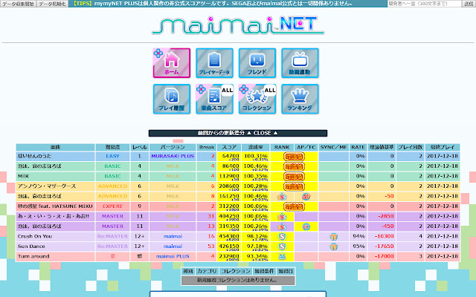Click the -17650 theoretical difference cell

[381, 247]
